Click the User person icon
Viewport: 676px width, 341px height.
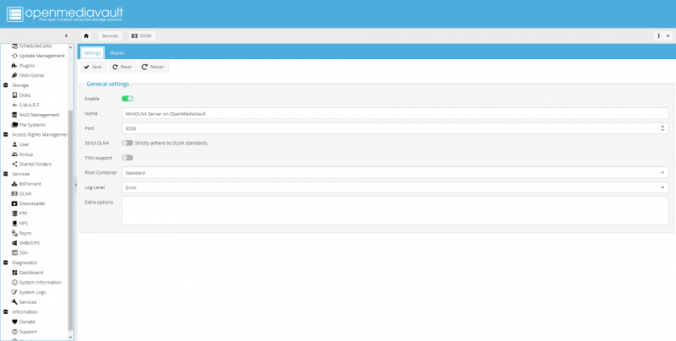point(14,144)
